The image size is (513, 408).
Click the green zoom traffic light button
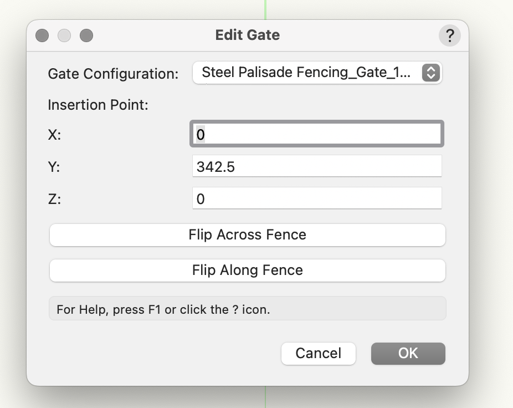86,35
